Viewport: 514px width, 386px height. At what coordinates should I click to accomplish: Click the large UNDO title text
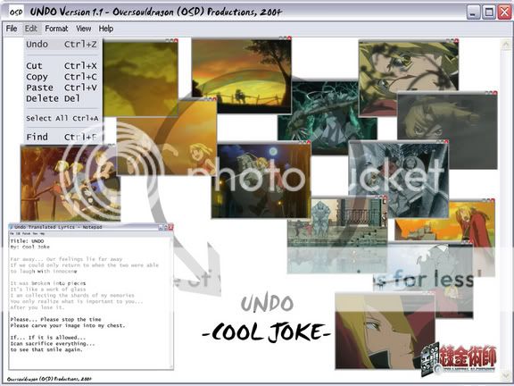[267, 303]
